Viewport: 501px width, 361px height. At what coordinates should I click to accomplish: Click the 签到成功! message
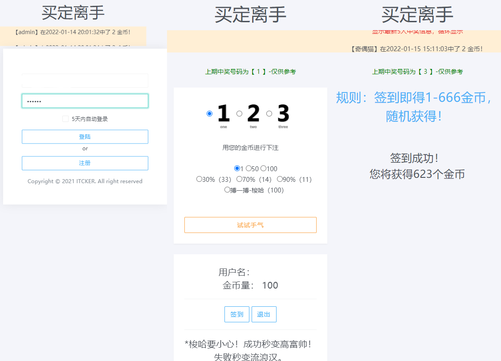point(415,158)
